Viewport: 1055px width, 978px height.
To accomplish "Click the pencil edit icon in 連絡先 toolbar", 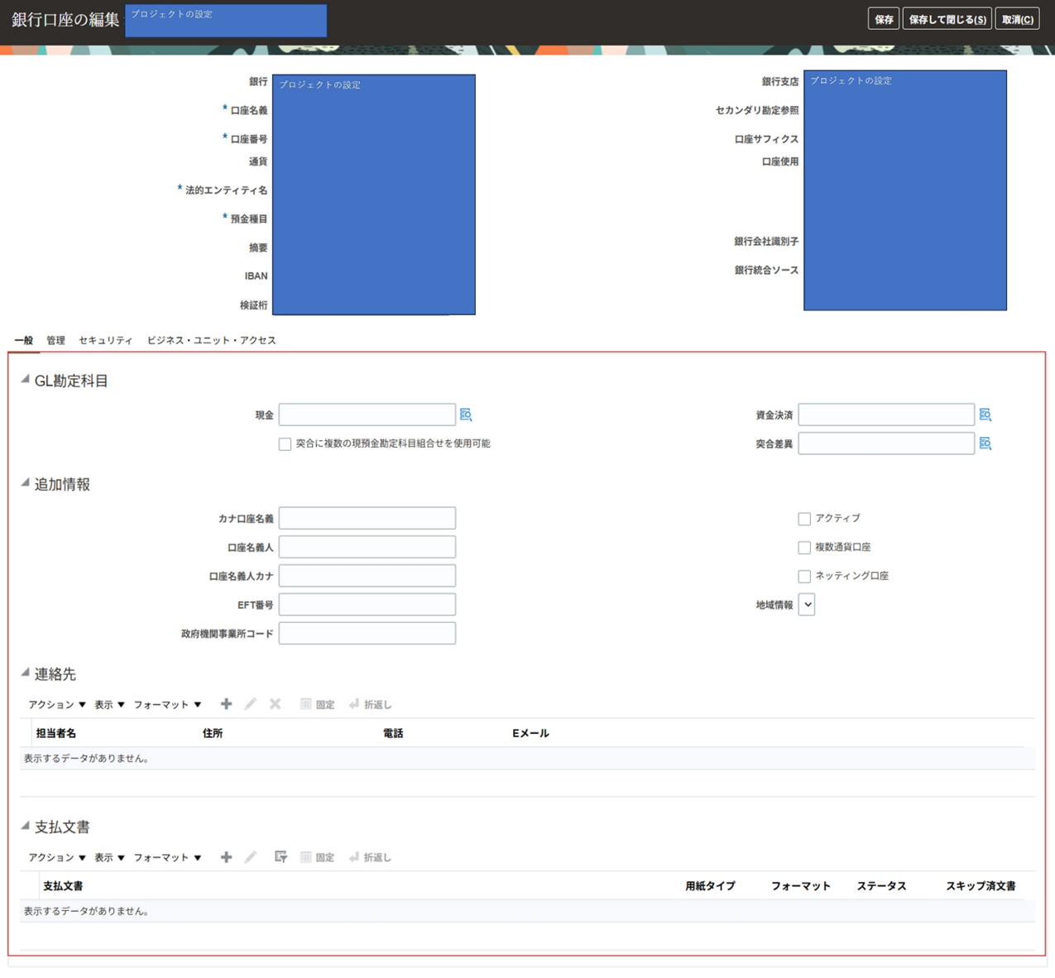I will [x=250, y=704].
